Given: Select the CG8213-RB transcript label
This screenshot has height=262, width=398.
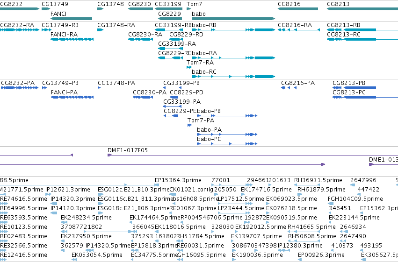Looking at the screenshot, I should click(x=343, y=25).
